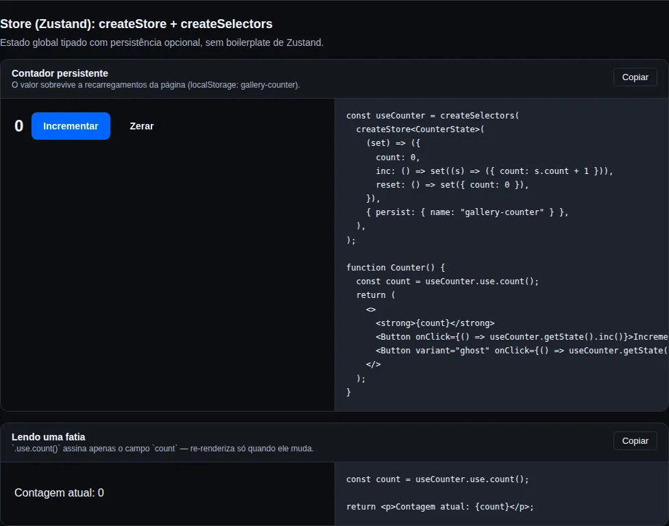Click the "Contagem atual: 0" text
Viewport: 669px width, 526px height.
tap(60, 492)
